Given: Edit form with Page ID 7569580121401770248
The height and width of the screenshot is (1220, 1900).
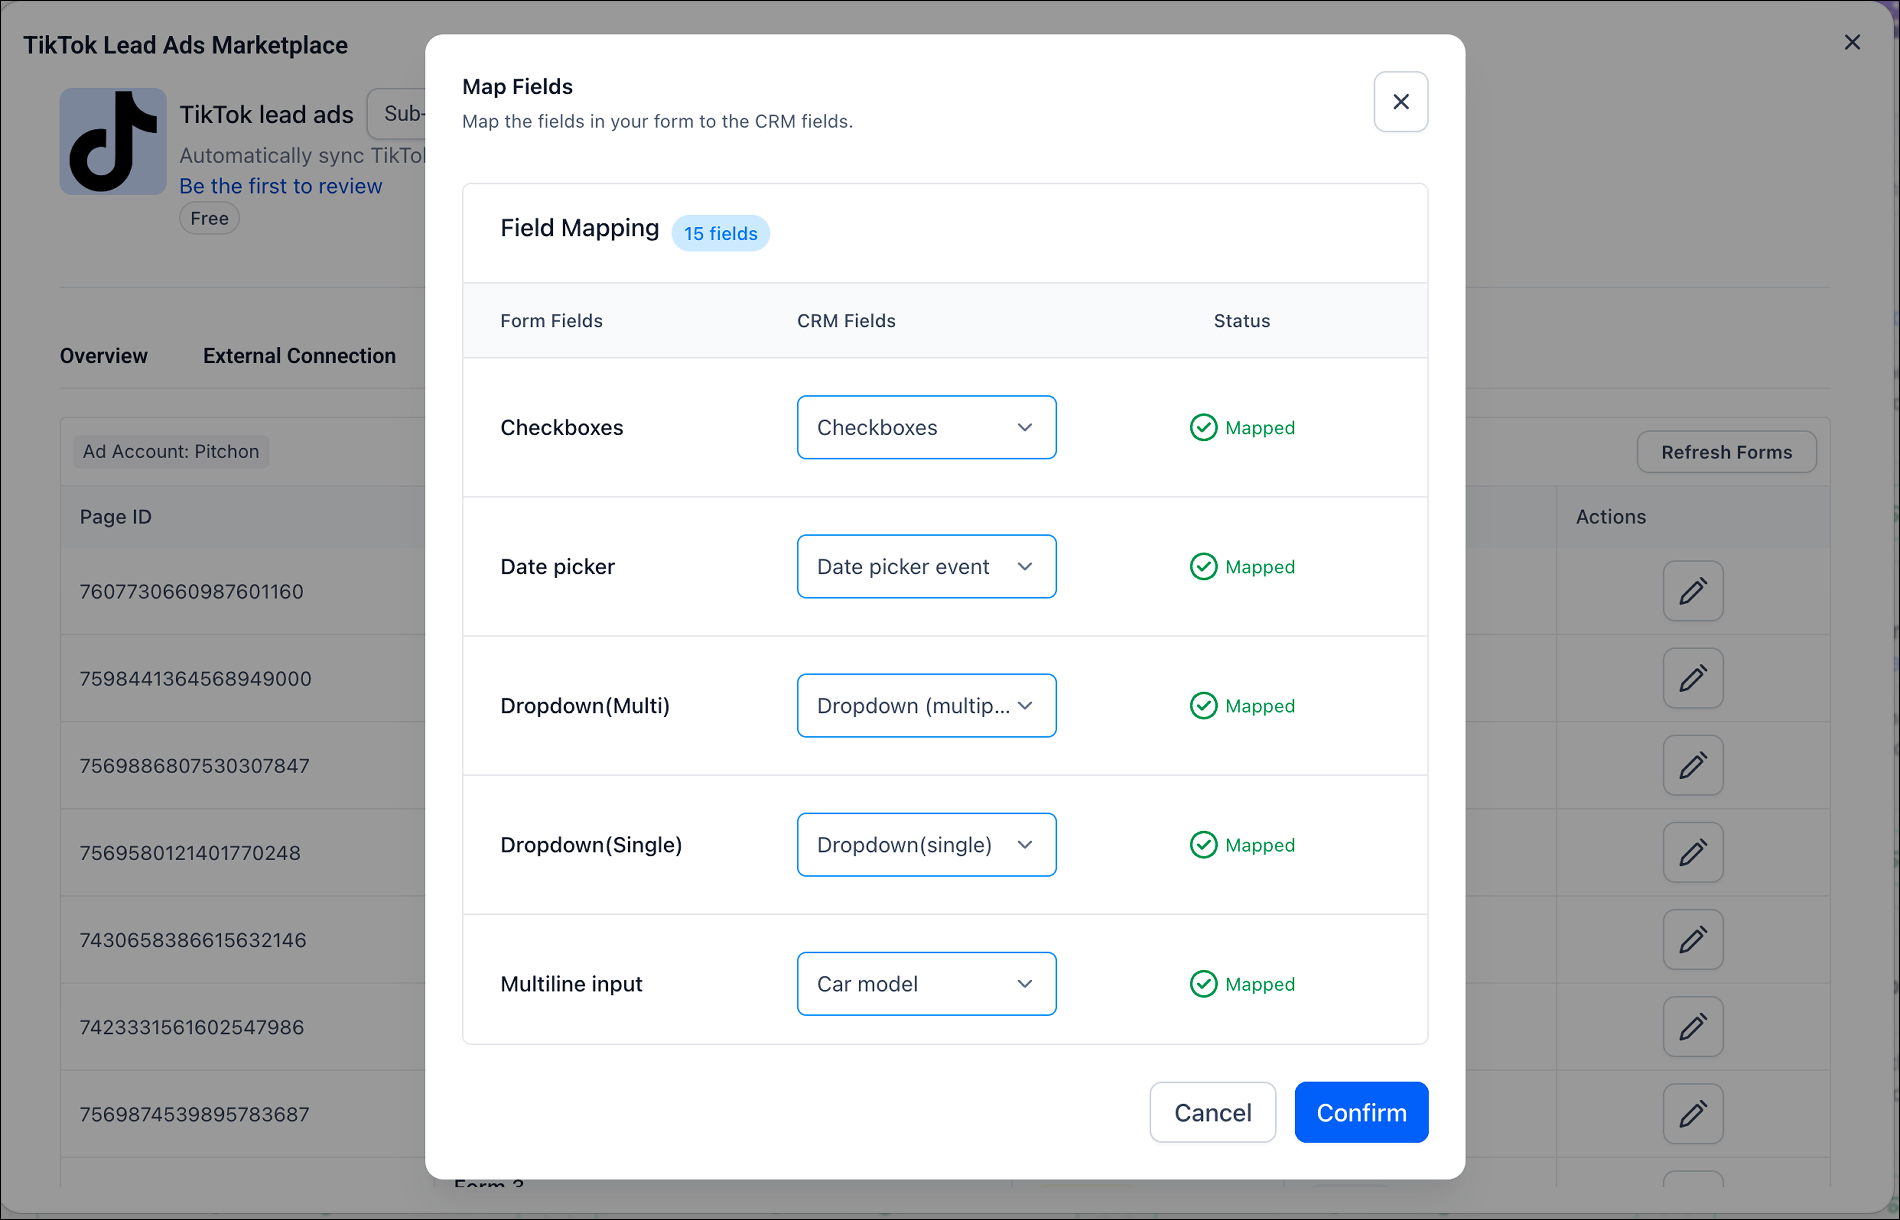Looking at the screenshot, I should [x=1693, y=852].
